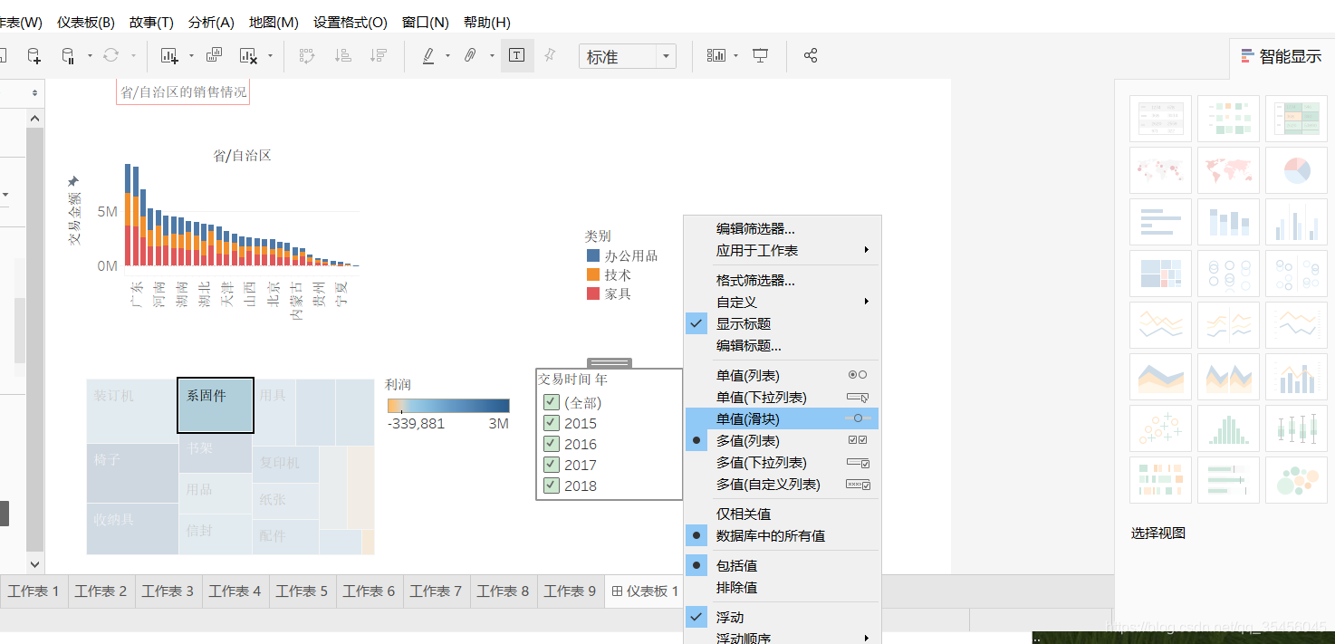Select the symbol map in Show Me
This screenshot has height=644, width=1335.
tap(1160, 169)
